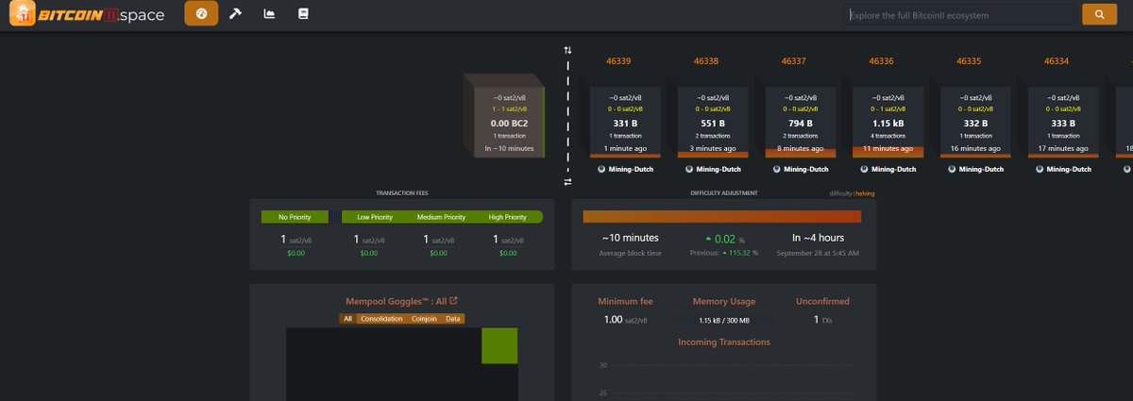Click pool icon under block 46338
Viewport: 1133px width, 401px height.
[x=688, y=169]
